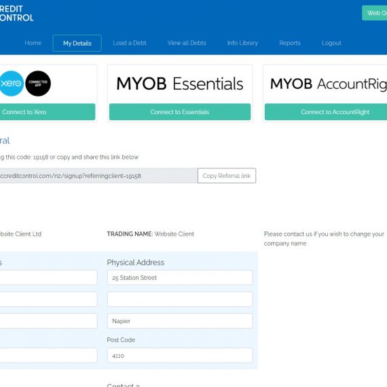Viewport: 387px width, 387px height.
Task: Select the Physical Address heading
Action: (136, 262)
